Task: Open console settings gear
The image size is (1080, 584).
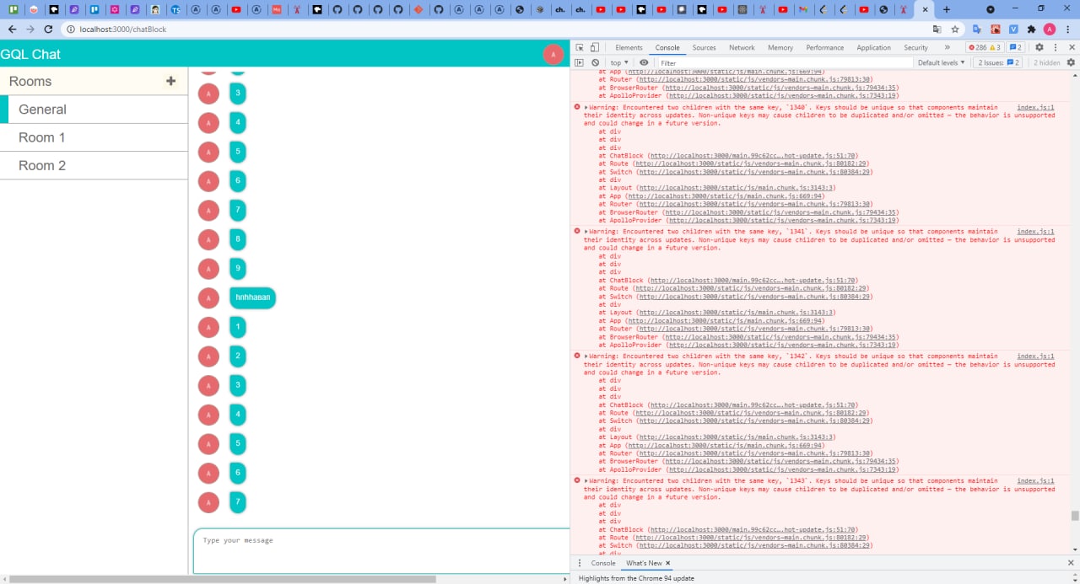Action: [x=1071, y=62]
